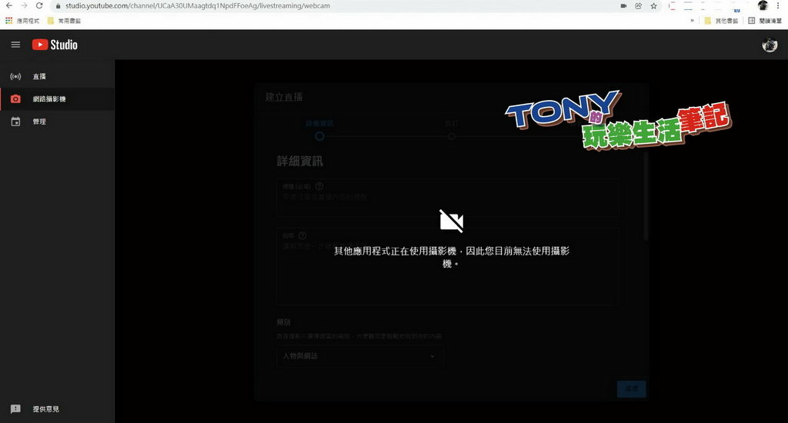The image size is (788, 423).
Task: Click the dimmed description text area
Action: pos(447,267)
